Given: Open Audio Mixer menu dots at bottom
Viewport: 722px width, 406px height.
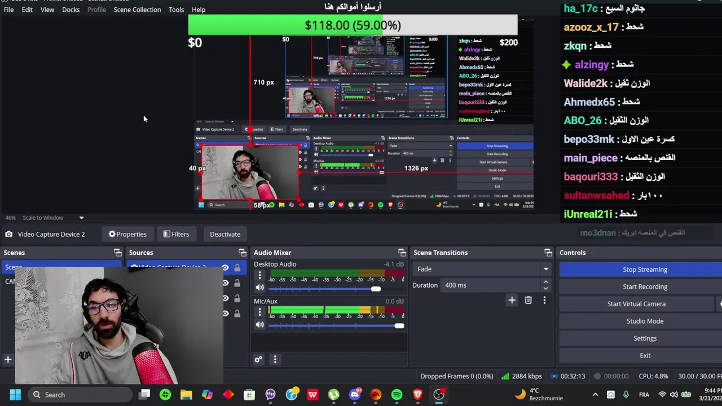Looking at the screenshot, I should 275,359.
